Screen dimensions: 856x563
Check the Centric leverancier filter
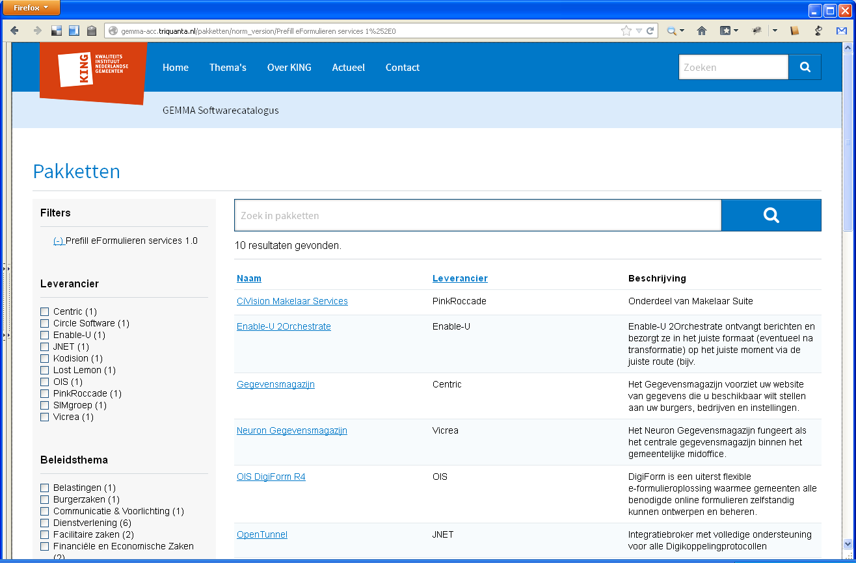pyautogui.click(x=45, y=312)
